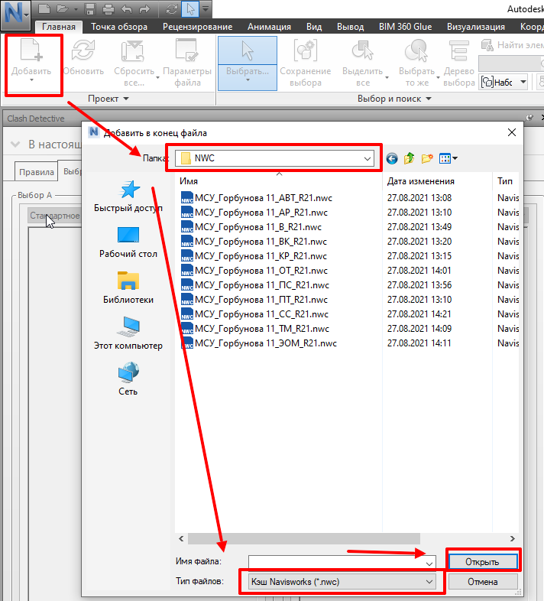This screenshot has height=601, width=544.
Task: Click the Отмена button
Action: point(482,582)
